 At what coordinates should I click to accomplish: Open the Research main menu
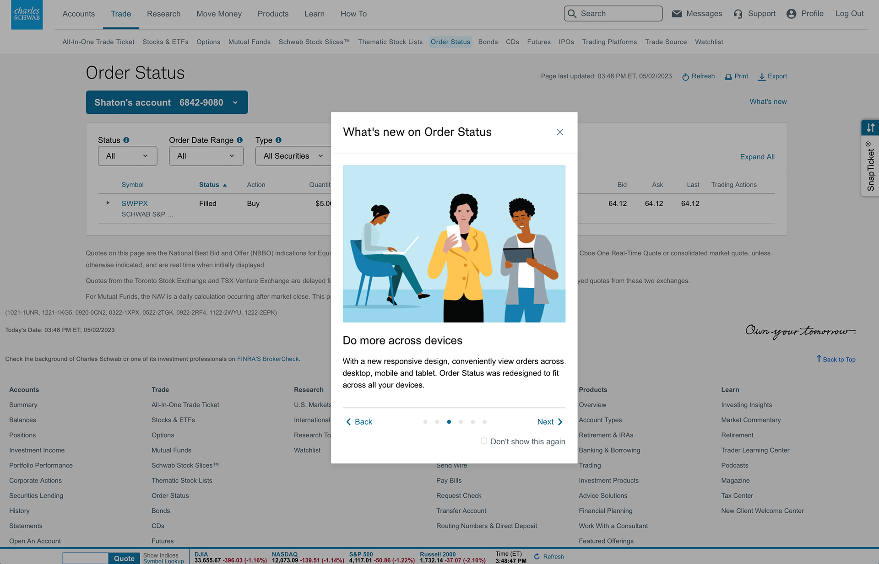click(x=164, y=14)
